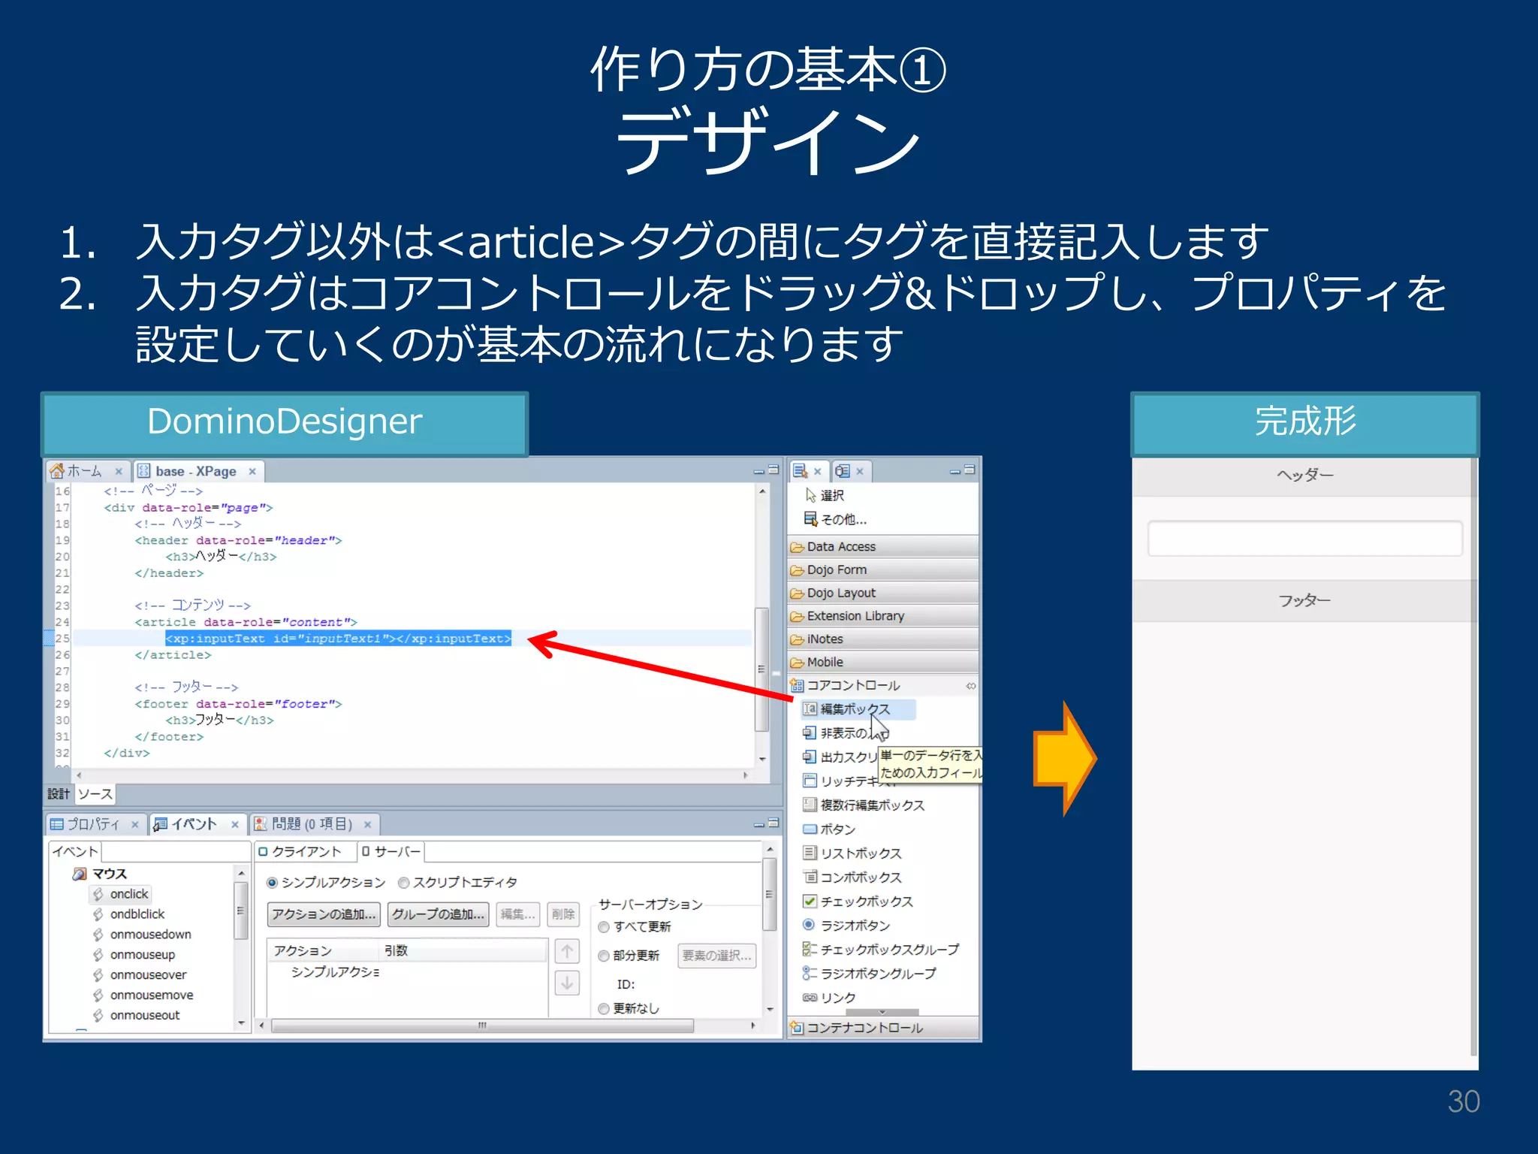The width and height of the screenshot is (1538, 1154).
Task: Select the コンボボックス control in the palette
Action: point(852,877)
